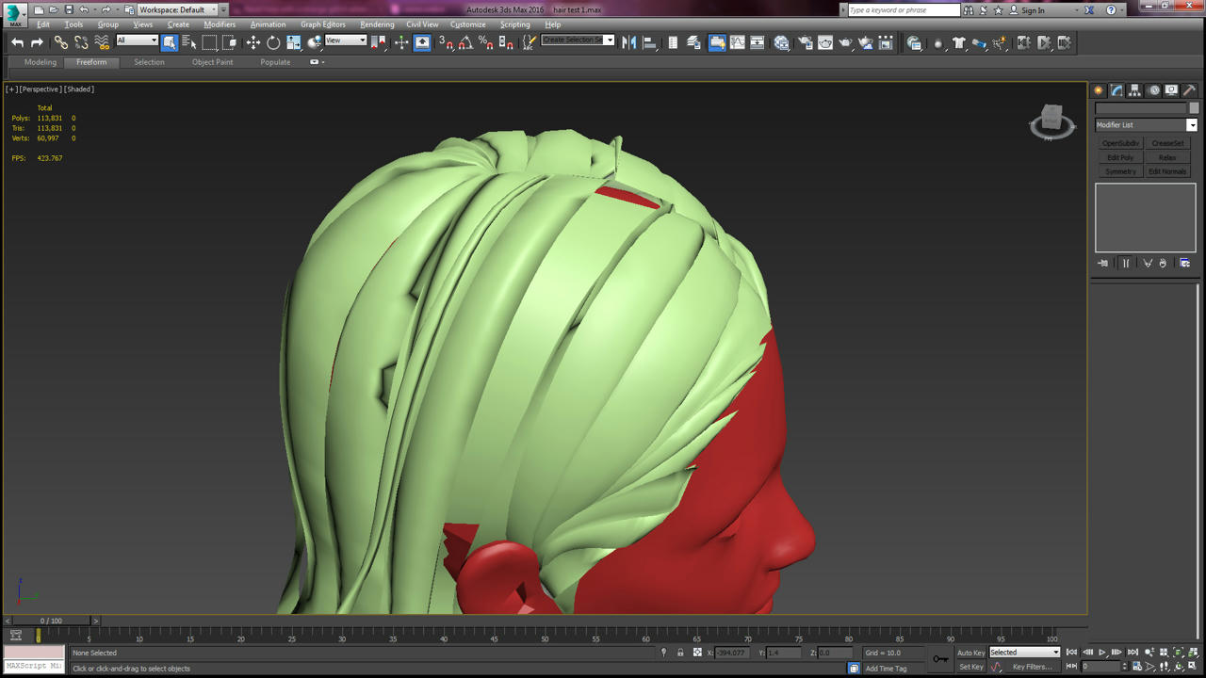
Task: Open the Civil View menu
Action: click(422, 24)
